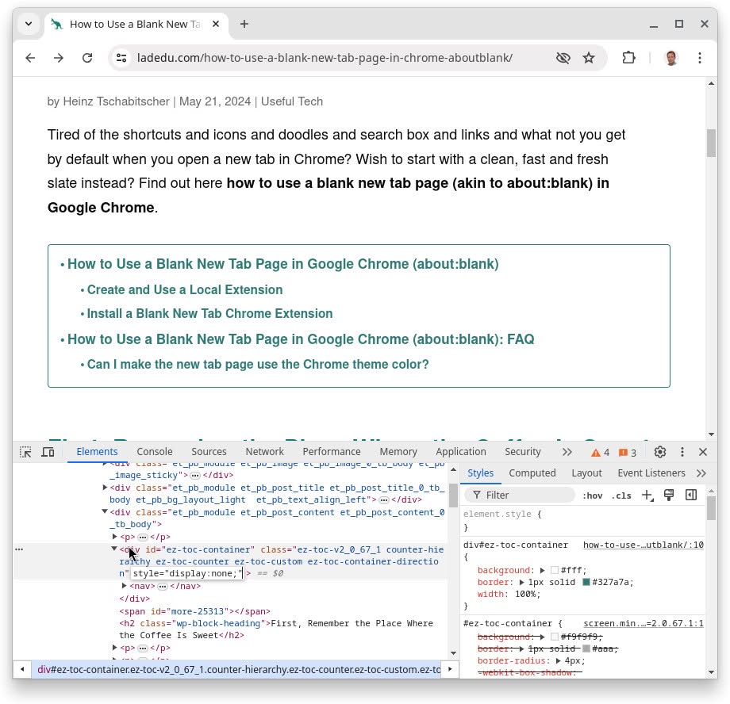This screenshot has width=730, height=704.
Task: Switch to the Network tab
Action: tap(264, 451)
